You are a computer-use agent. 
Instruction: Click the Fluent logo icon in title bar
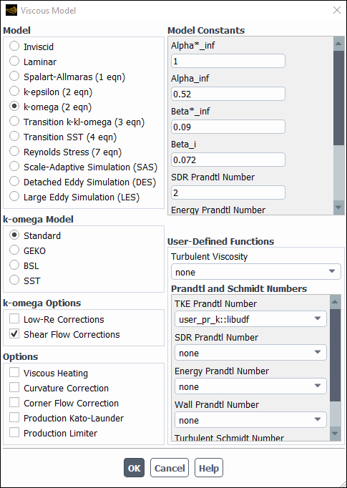point(11,10)
